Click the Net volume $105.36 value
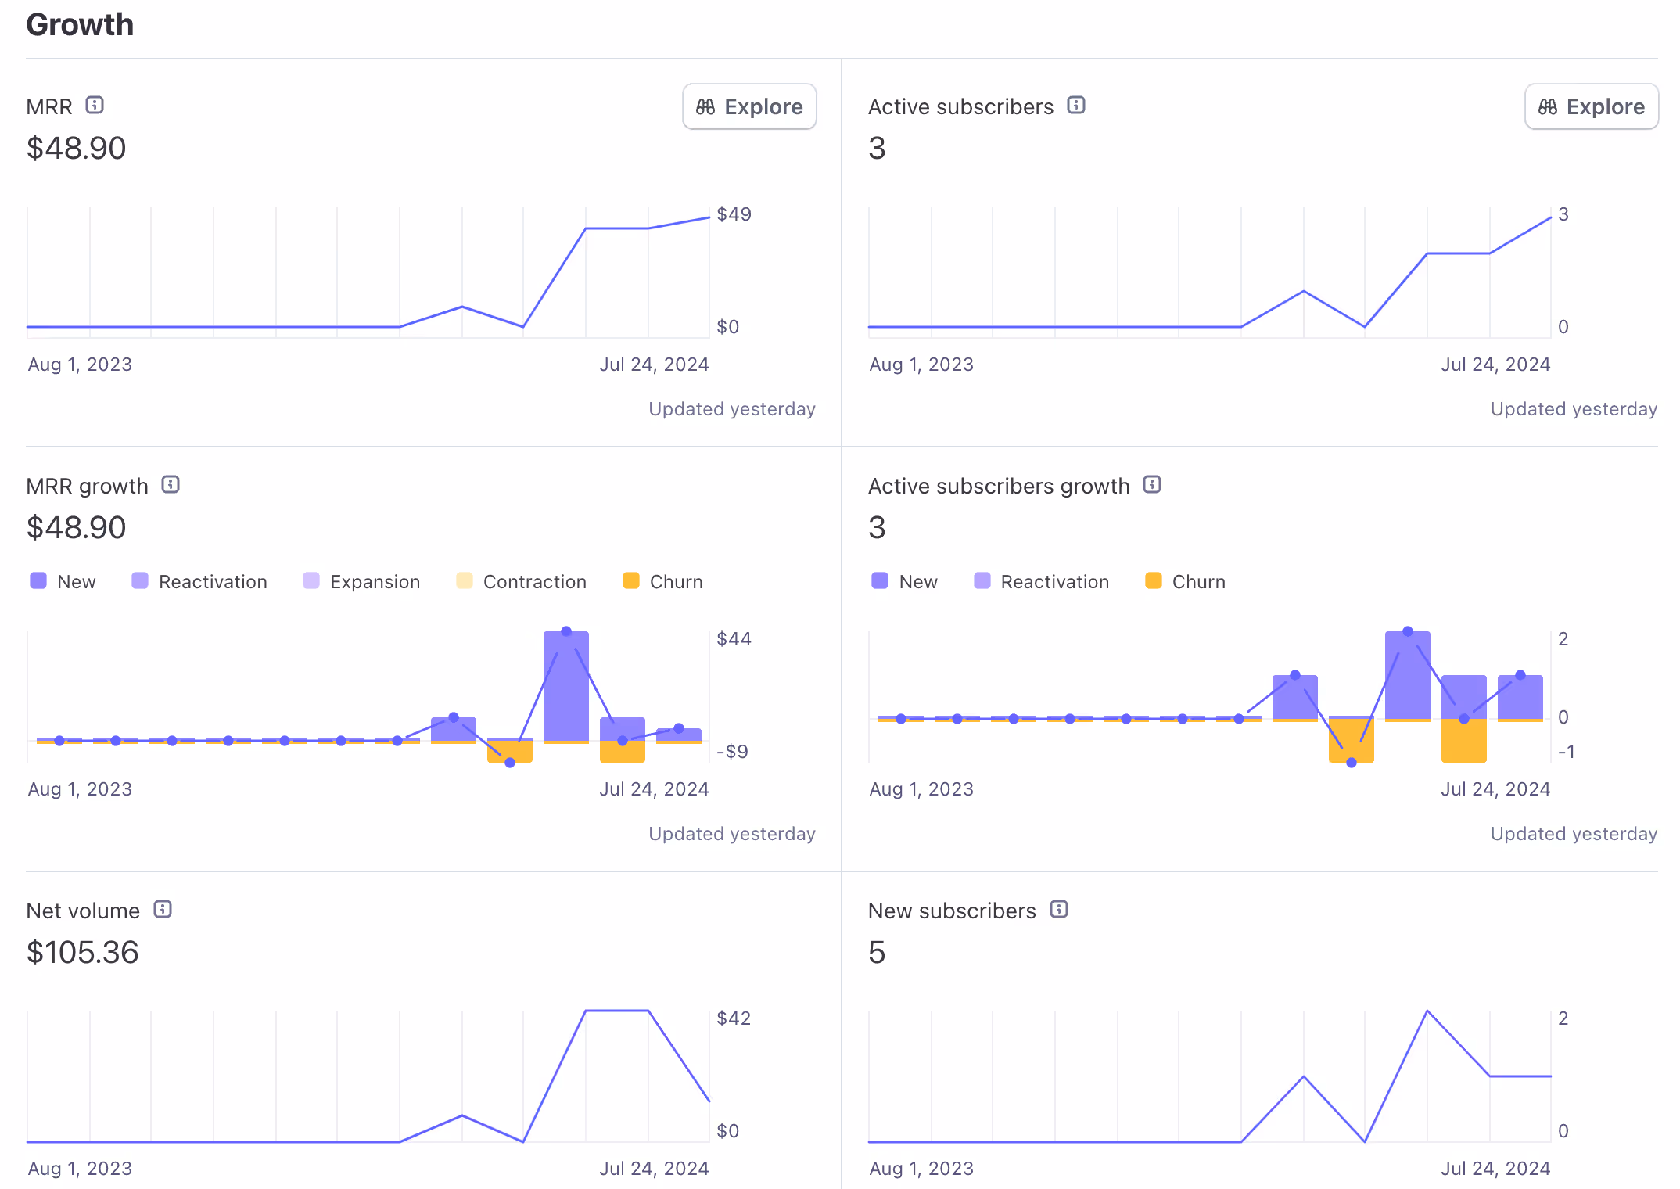The height and width of the screenshot is (1189, 1680). coord(82,952)
